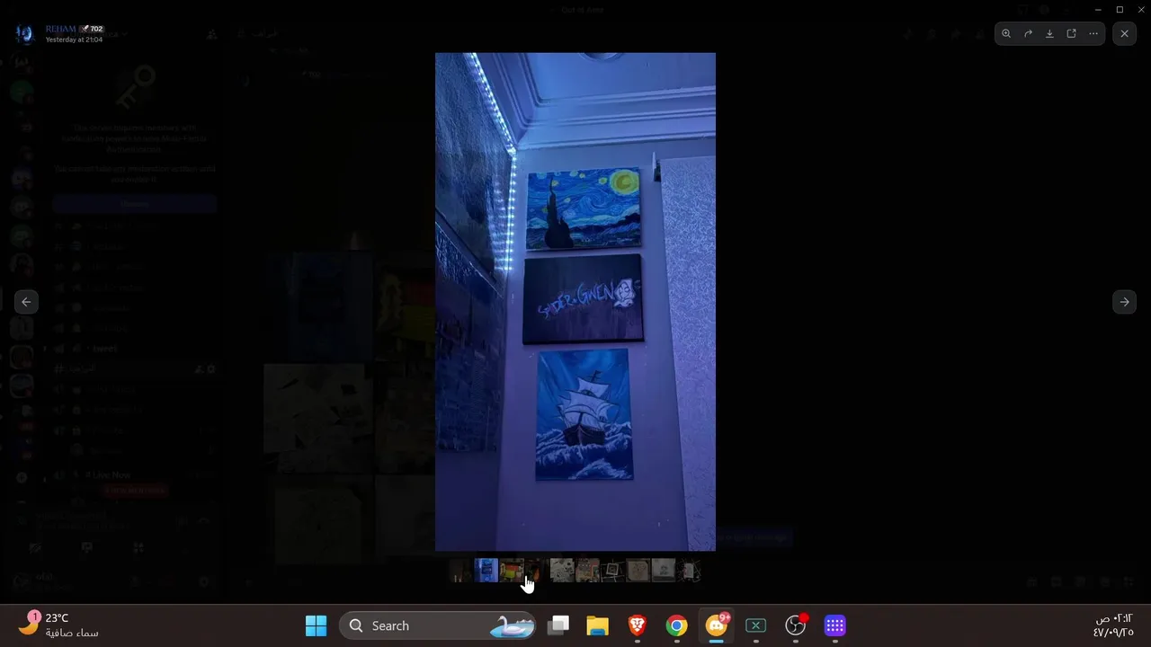This screenshot has width=1151, height=647.
Task: Open the image in browser icon
Action: coord(1071,33)
